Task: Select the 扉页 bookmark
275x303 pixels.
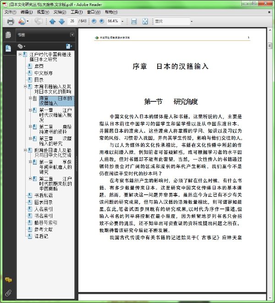Action: click(39, 66)
